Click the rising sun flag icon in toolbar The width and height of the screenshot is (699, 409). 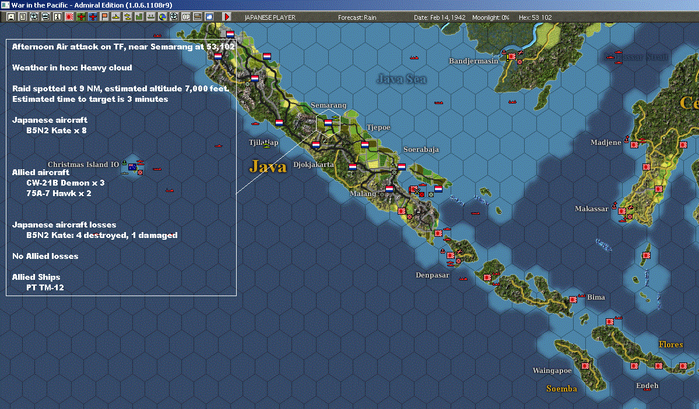(69, 17)
